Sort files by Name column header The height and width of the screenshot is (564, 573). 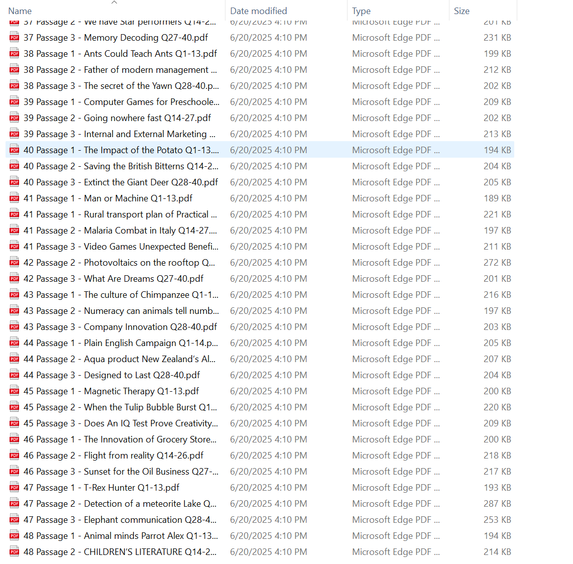coord(20,11)
